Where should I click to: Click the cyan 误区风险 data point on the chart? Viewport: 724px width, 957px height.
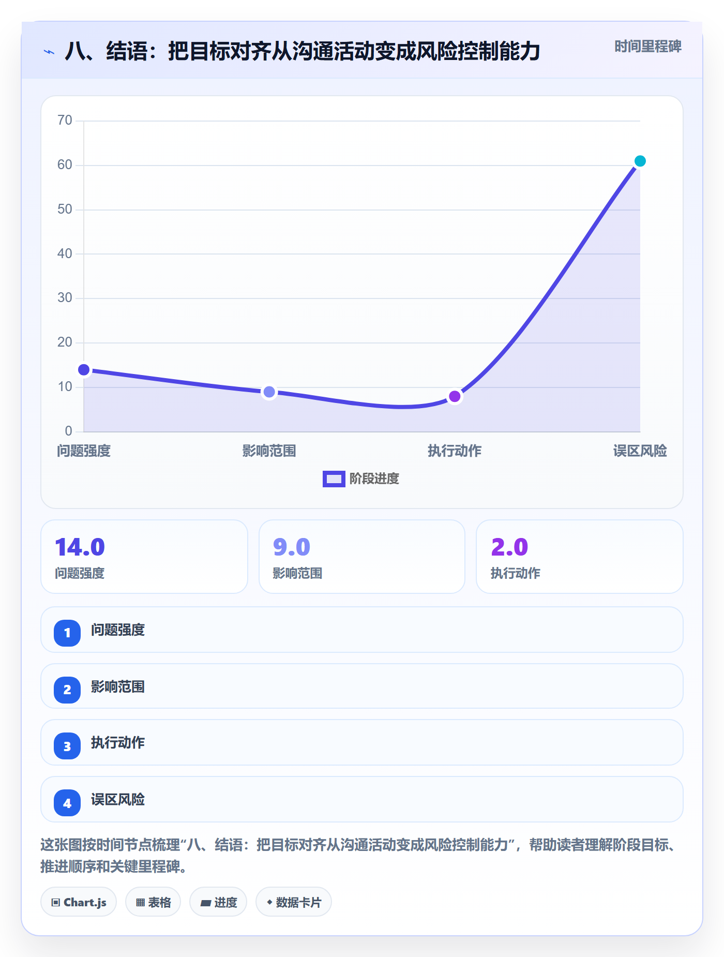pyautogui.click(x=640, y=161)
